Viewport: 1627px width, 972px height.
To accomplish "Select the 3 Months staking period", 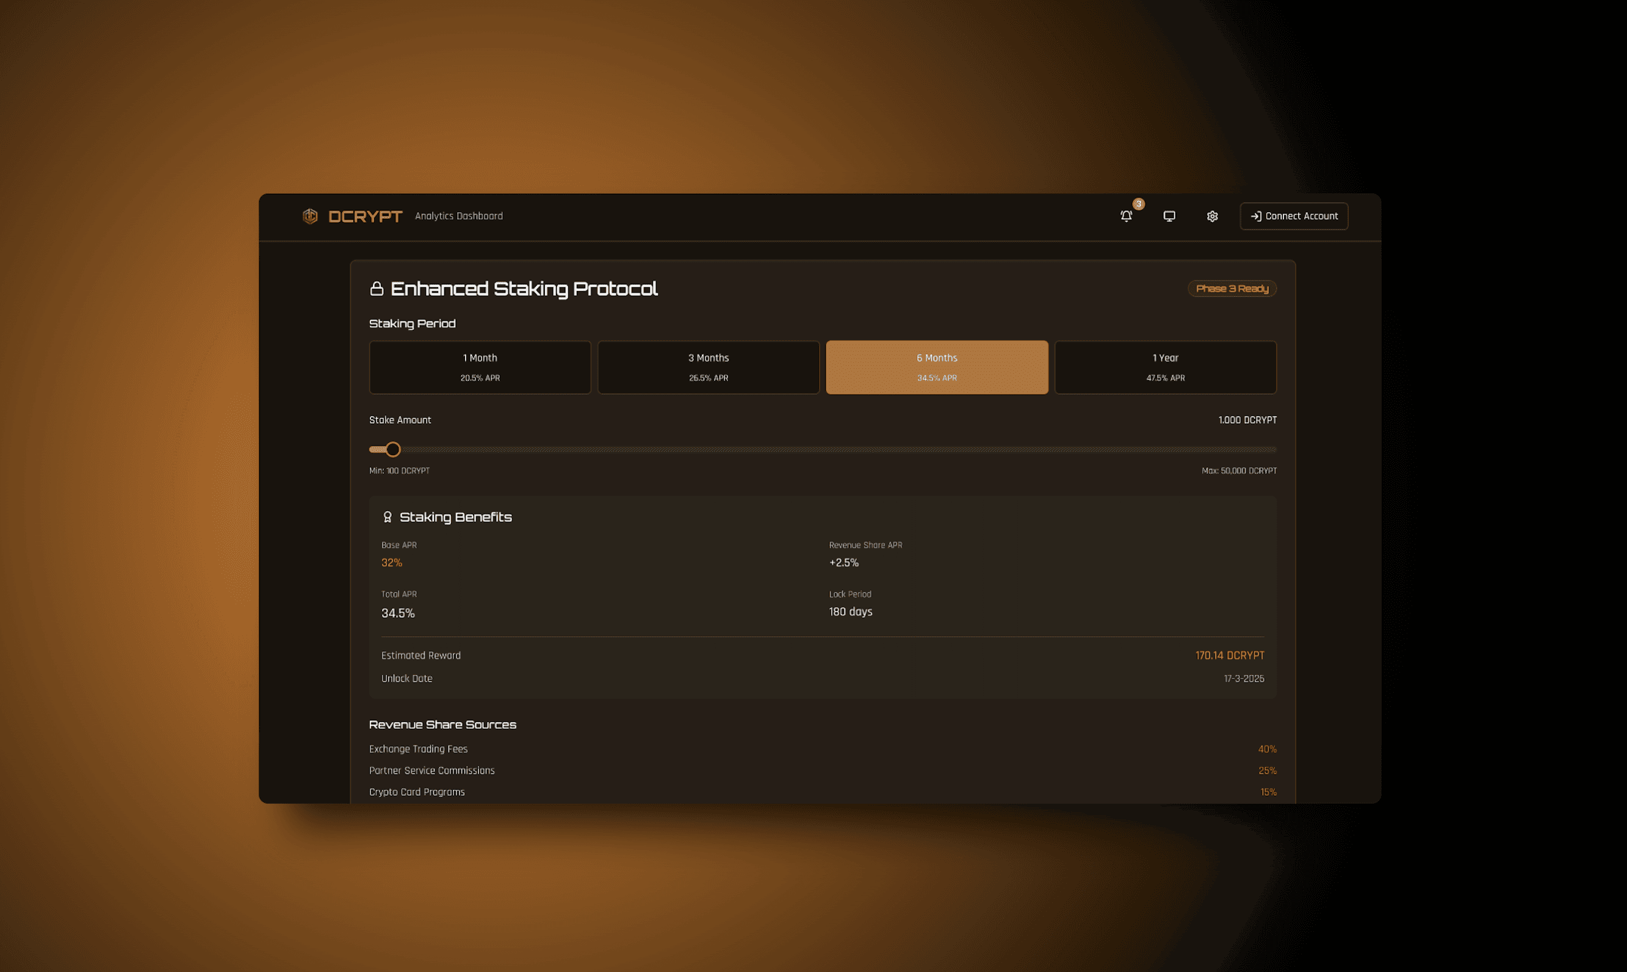I will click(708, 368).
